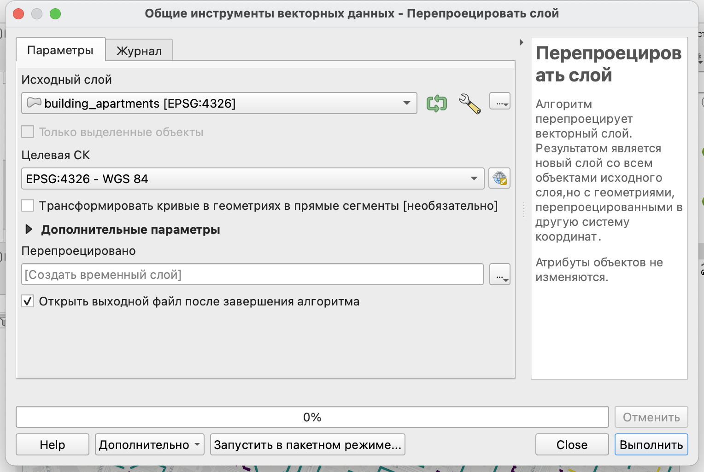
Task: Click the 0% progress bar
Action: pyautogui.click(x=312, y=417)
